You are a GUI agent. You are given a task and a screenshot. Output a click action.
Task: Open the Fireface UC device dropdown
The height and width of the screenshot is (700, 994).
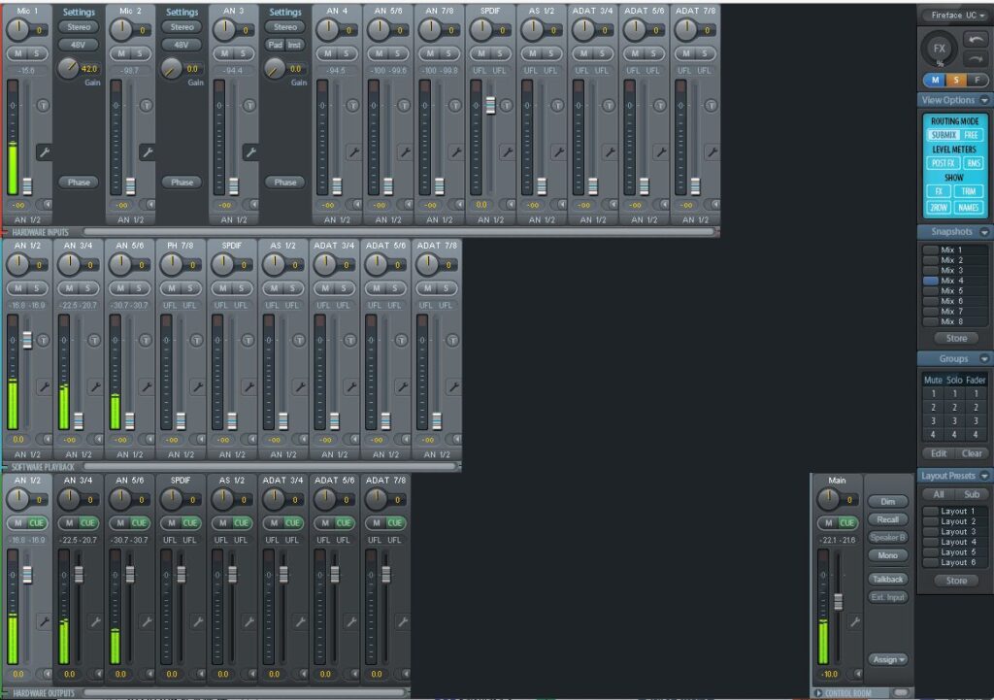pos(954,16)
